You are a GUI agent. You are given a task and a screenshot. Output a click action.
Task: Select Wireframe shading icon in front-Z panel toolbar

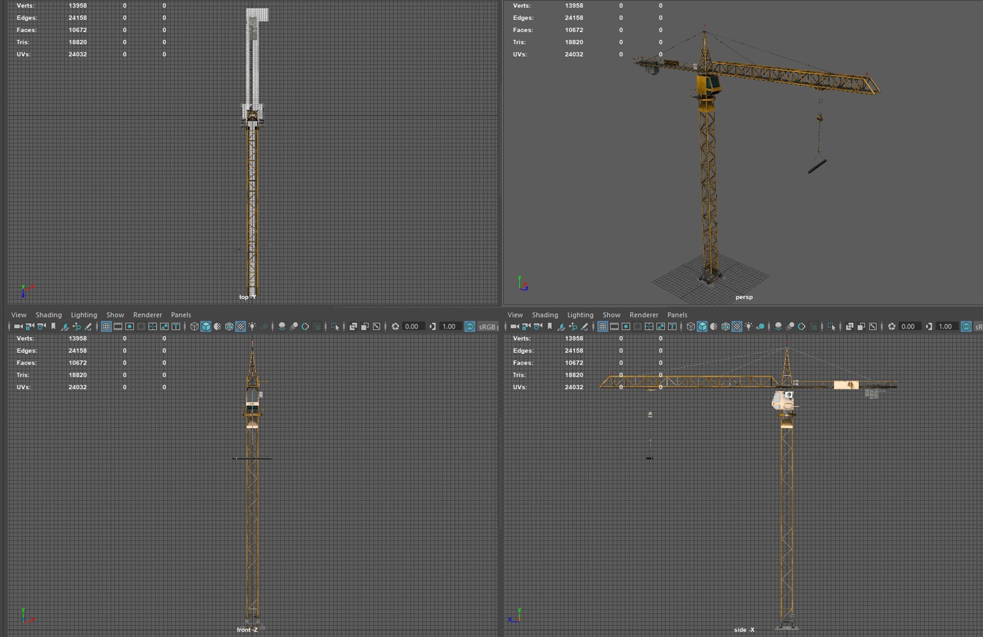pos(194,326)
